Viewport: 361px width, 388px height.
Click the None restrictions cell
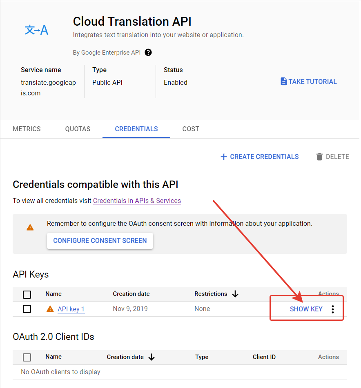(202, 309)
